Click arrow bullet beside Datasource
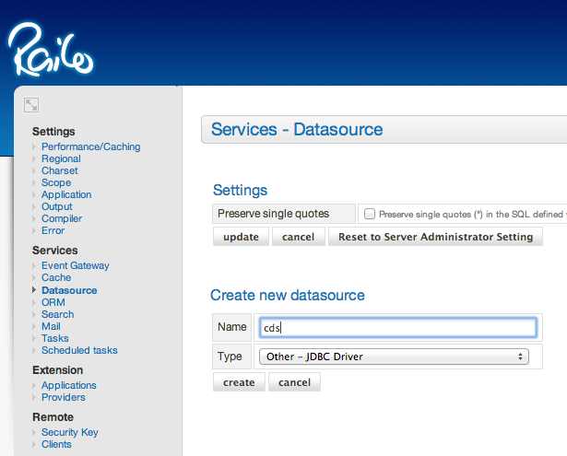This screenshot has width=567, height=456. 34,290
